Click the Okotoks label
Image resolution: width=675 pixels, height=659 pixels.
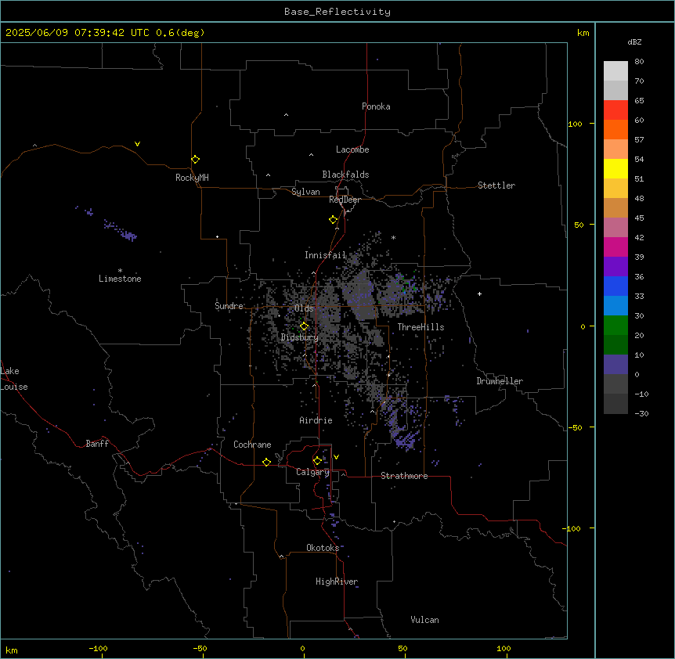(323, 548)
